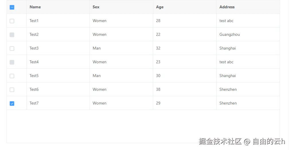Click the disabled checkbox beside Test2
This screenshot has height=150, width=290.
click(12, 35)
